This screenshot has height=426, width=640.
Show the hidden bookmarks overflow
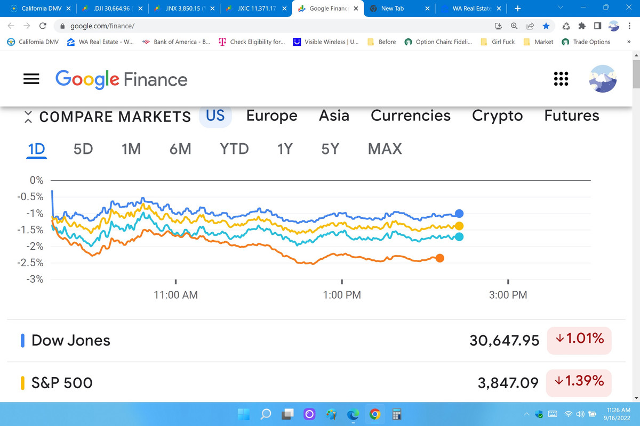(629, 42)
